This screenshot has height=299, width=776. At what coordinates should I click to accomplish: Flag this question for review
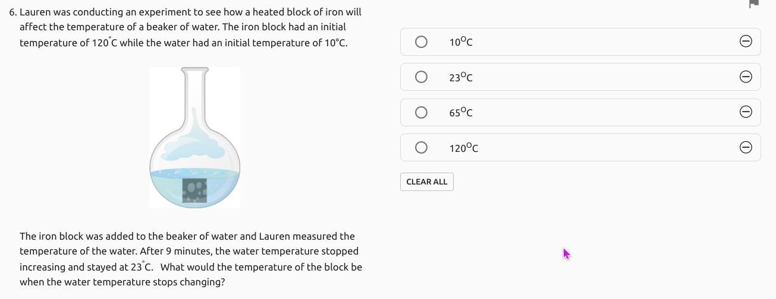pos(753,4)
